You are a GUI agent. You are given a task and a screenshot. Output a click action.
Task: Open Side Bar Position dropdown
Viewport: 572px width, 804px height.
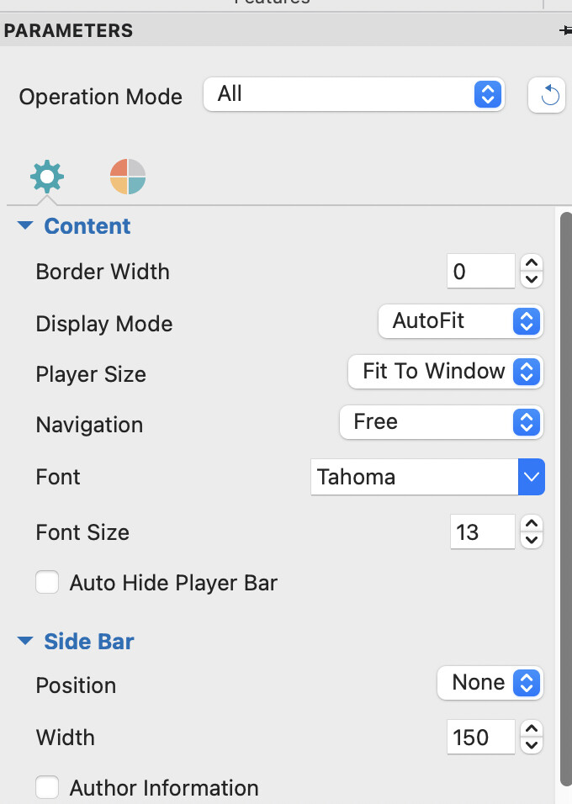click(490, 683)
